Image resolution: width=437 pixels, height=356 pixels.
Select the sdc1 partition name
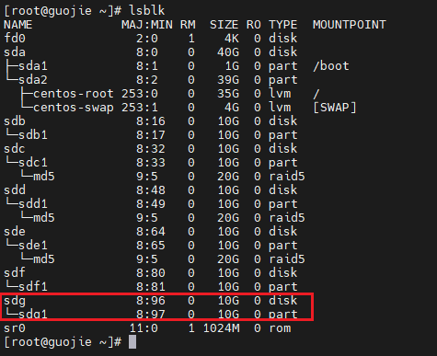tap(33, 163)
